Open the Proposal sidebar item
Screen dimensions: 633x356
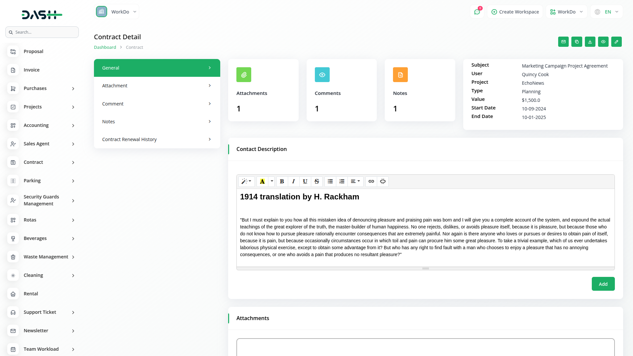pos(42,51)
